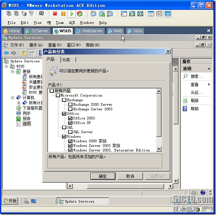This screenshot has height=215, width=216.
Task: Click the Appliance View toolbar icon
Action: pyautogui.click(x=159, y=14)
